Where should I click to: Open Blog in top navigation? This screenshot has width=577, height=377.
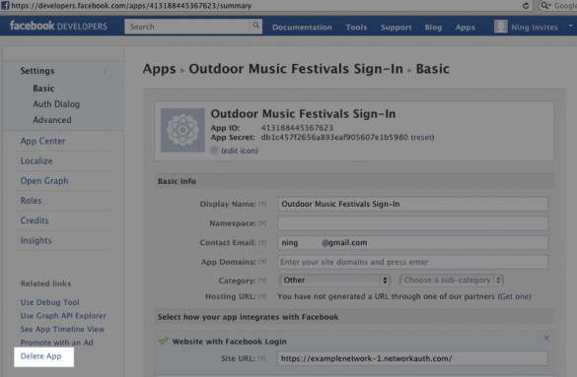point(433,28)
